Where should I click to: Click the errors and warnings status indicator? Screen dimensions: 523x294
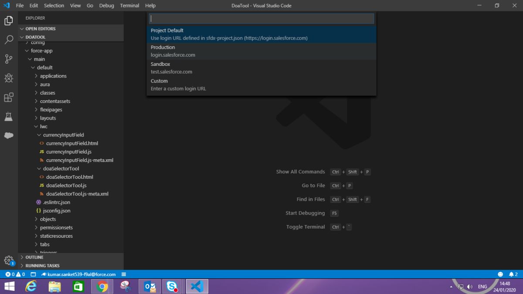(15, 274)
